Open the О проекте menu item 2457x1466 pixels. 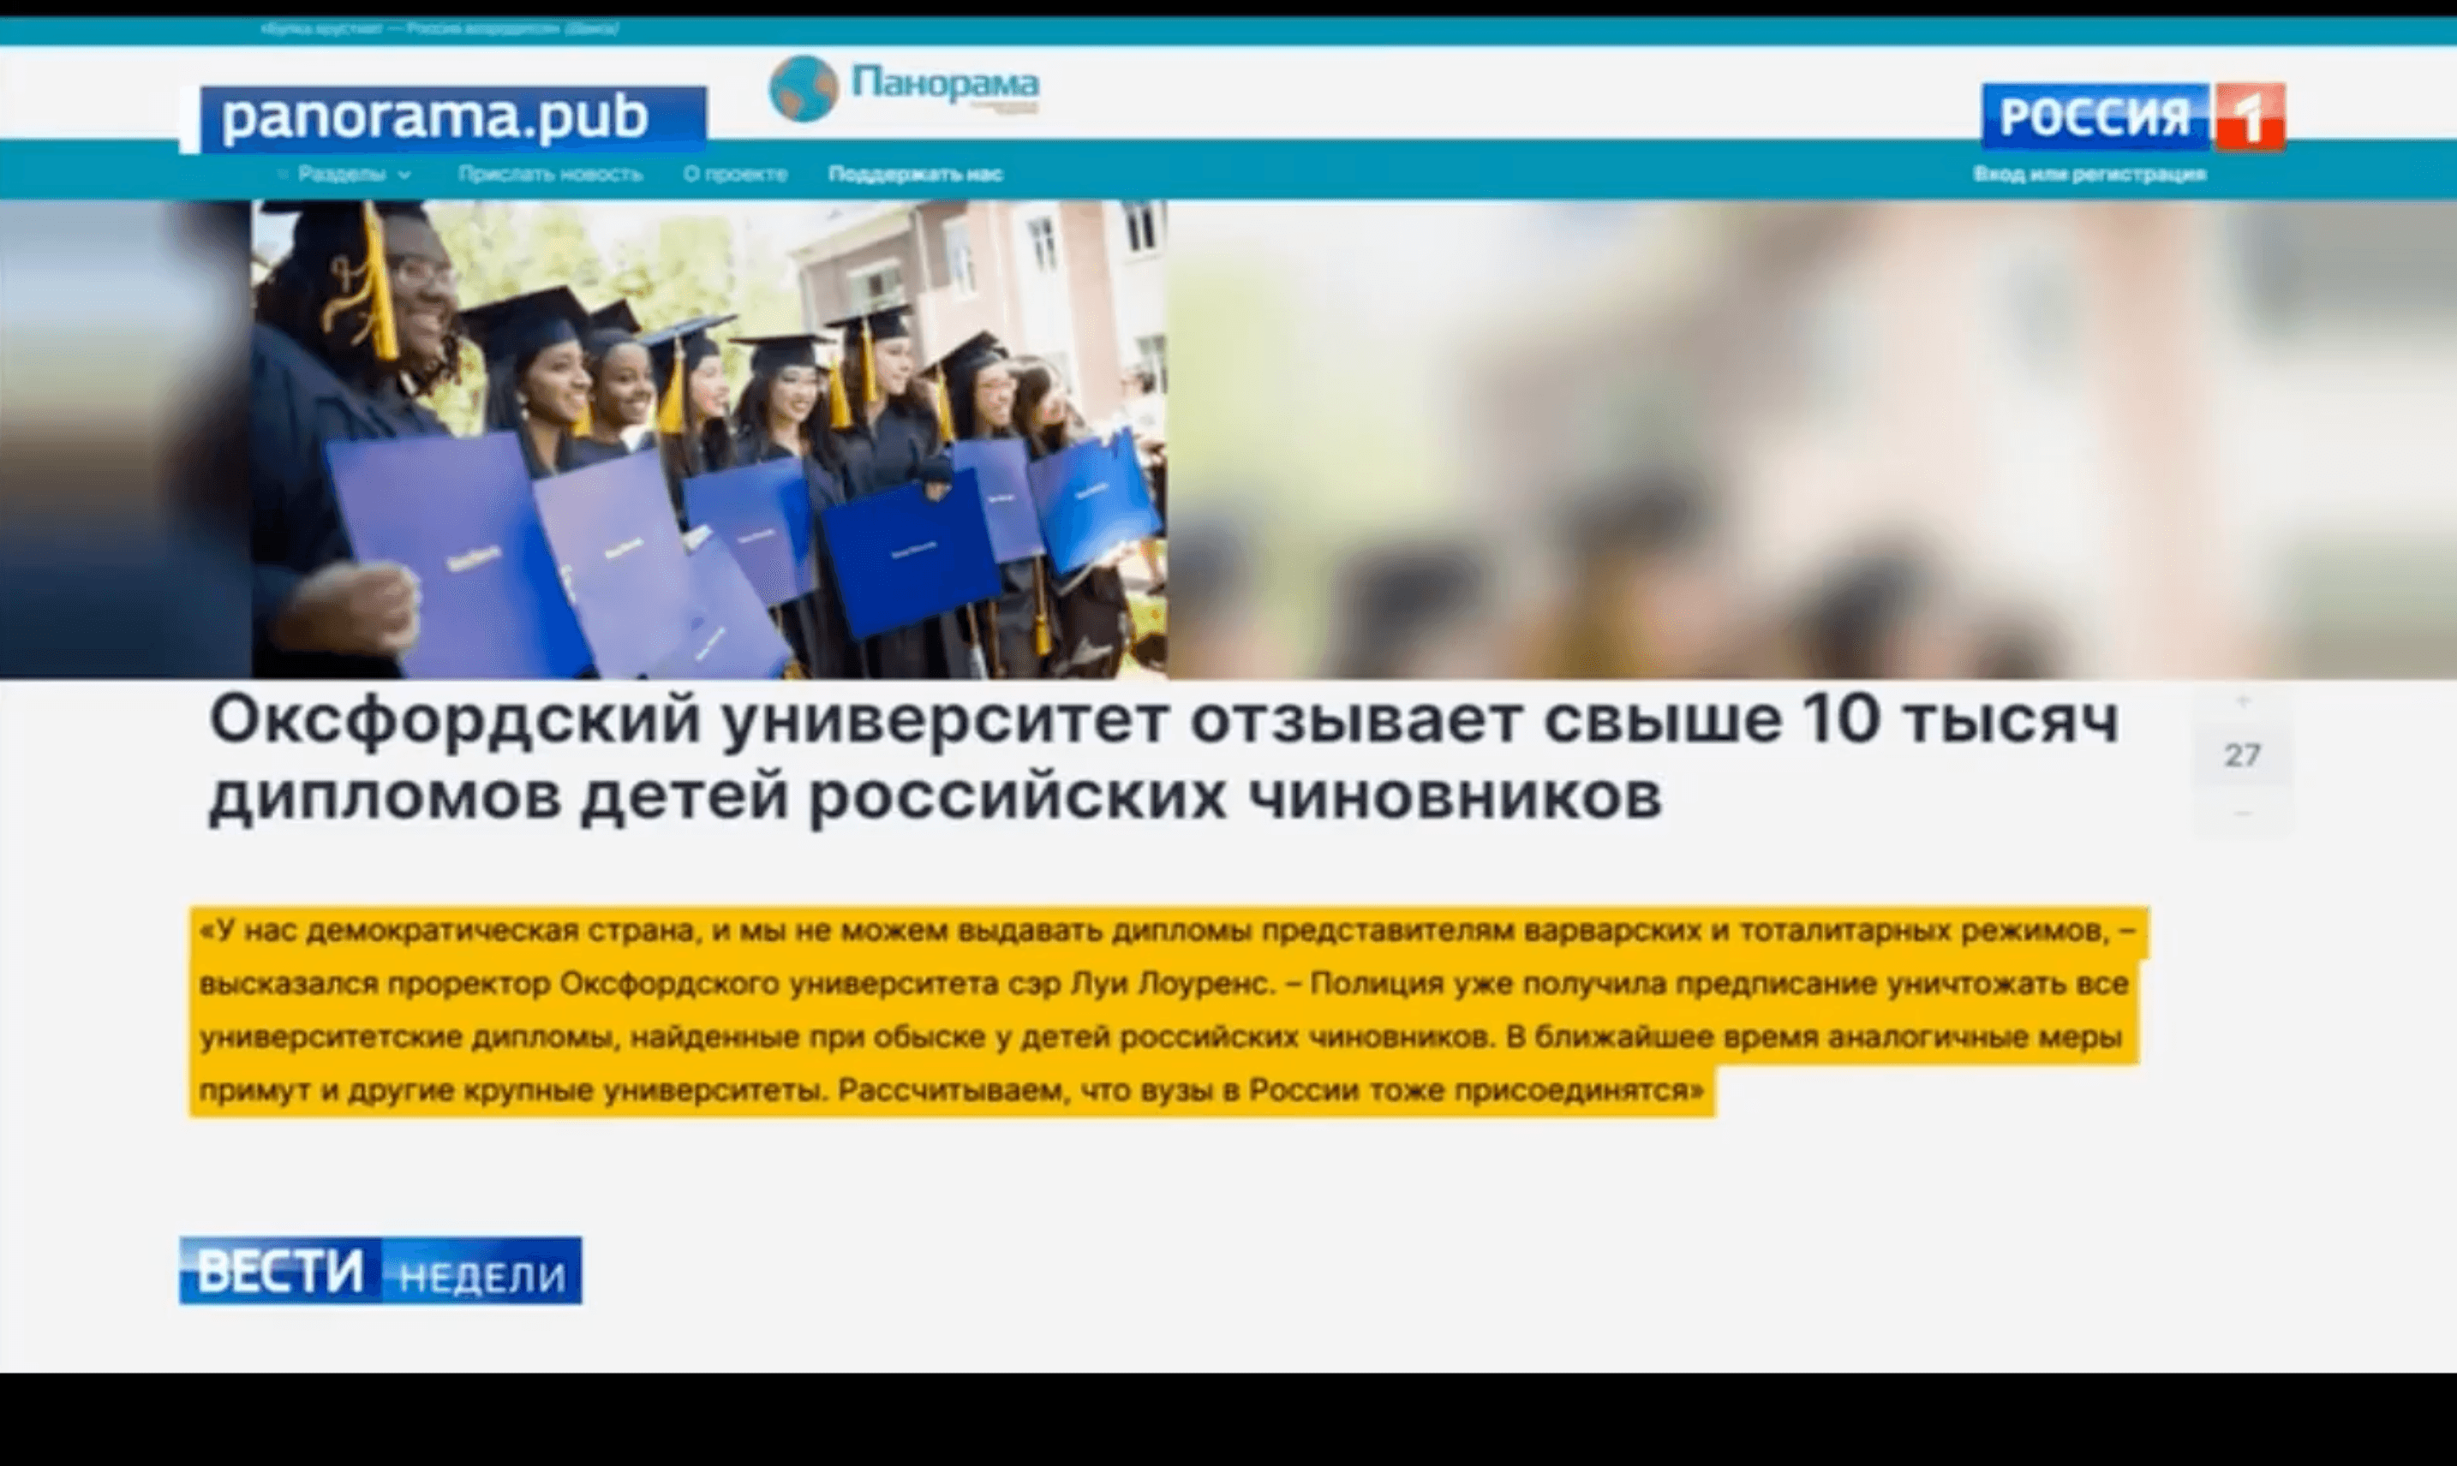click(735, 174)
